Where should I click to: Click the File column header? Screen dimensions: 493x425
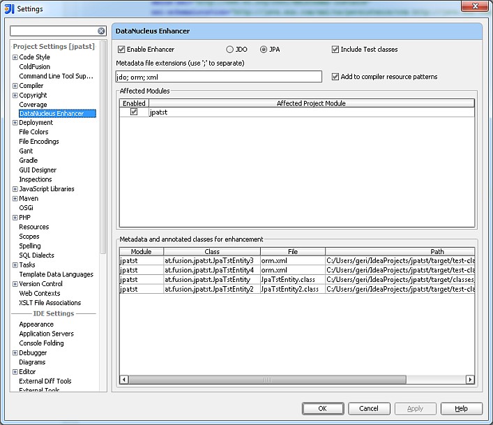pos(293,252)
